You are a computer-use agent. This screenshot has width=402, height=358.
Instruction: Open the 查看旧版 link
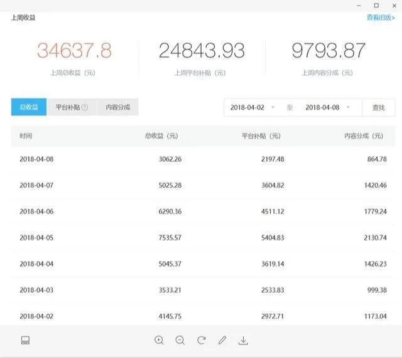[381, 18]
